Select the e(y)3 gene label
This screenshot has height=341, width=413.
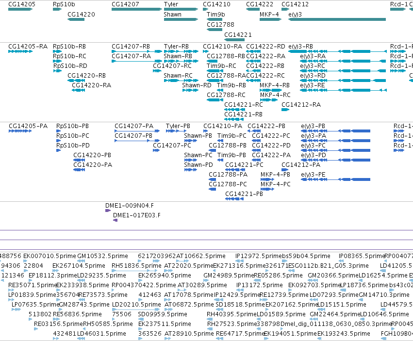[x=295, y=15]
